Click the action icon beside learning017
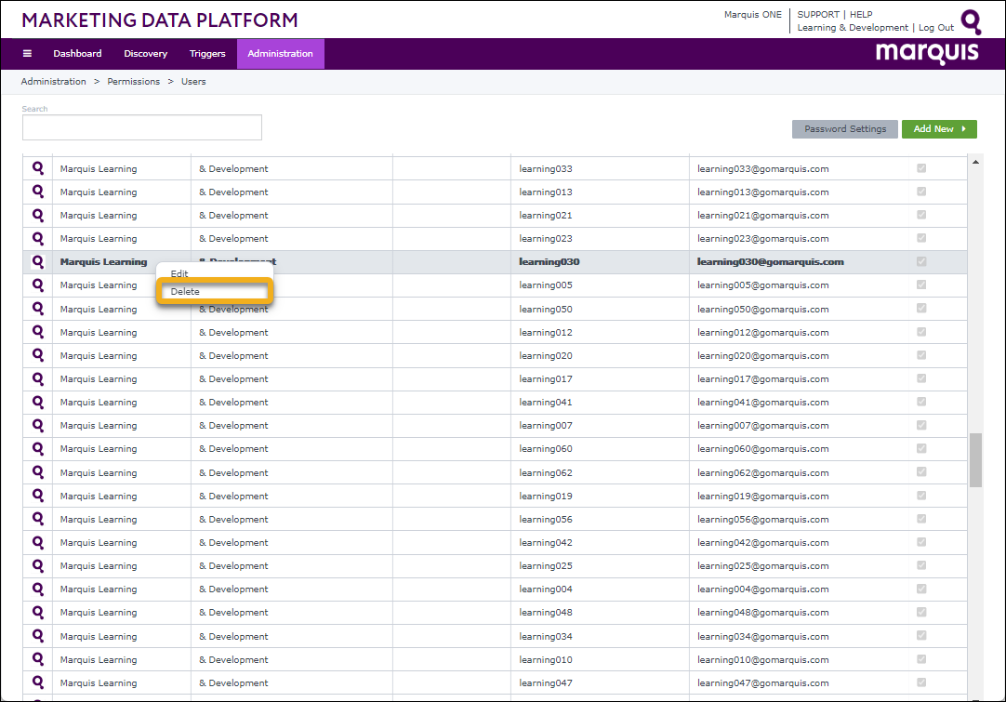 (38, 378)
